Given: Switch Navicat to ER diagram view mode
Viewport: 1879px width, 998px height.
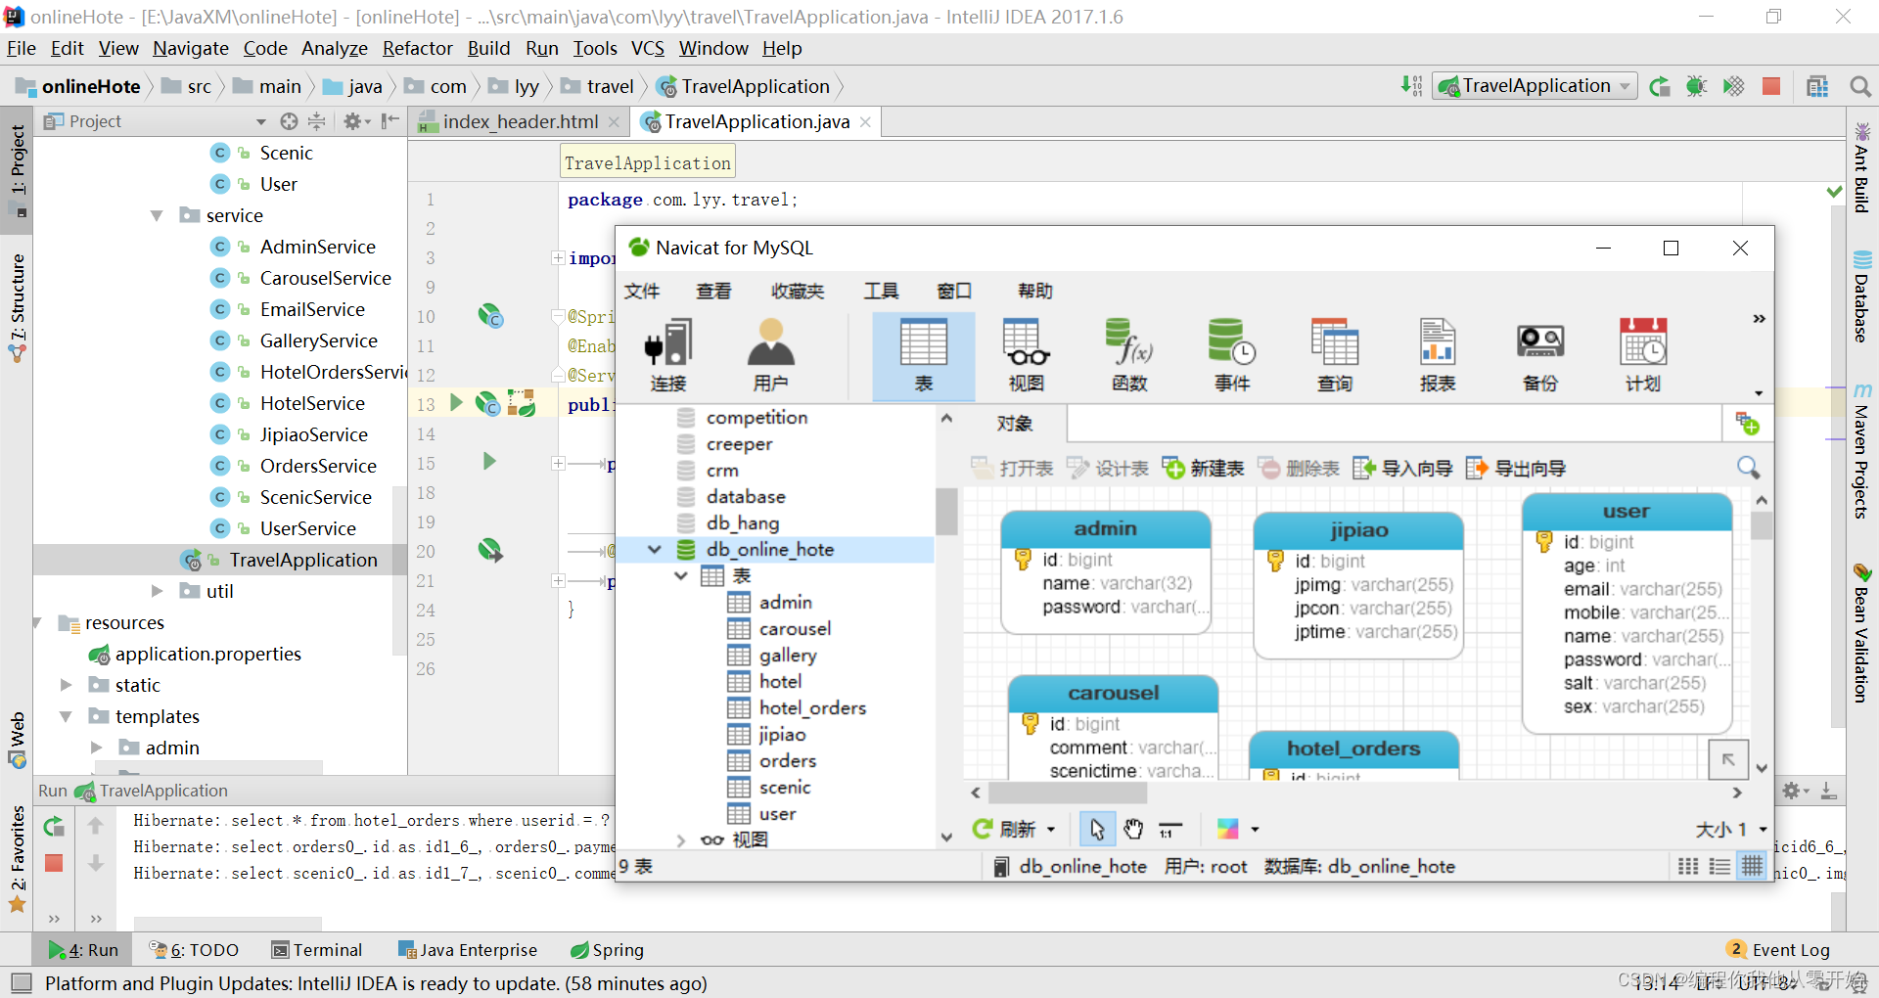Looking at the screenshot, I should coord(1752,866).
